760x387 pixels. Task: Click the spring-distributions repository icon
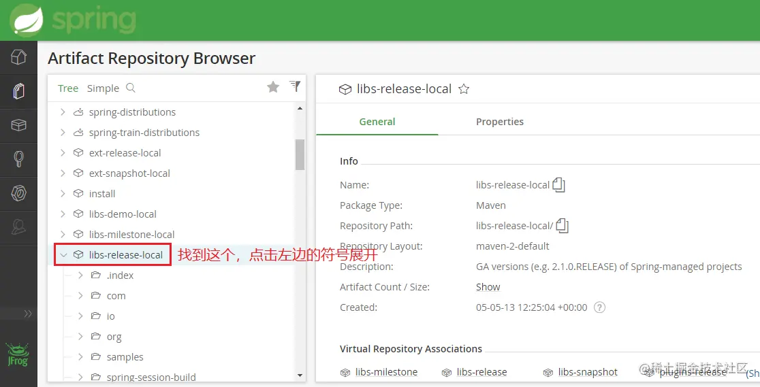pyautogui.click(x=78, y=112)
